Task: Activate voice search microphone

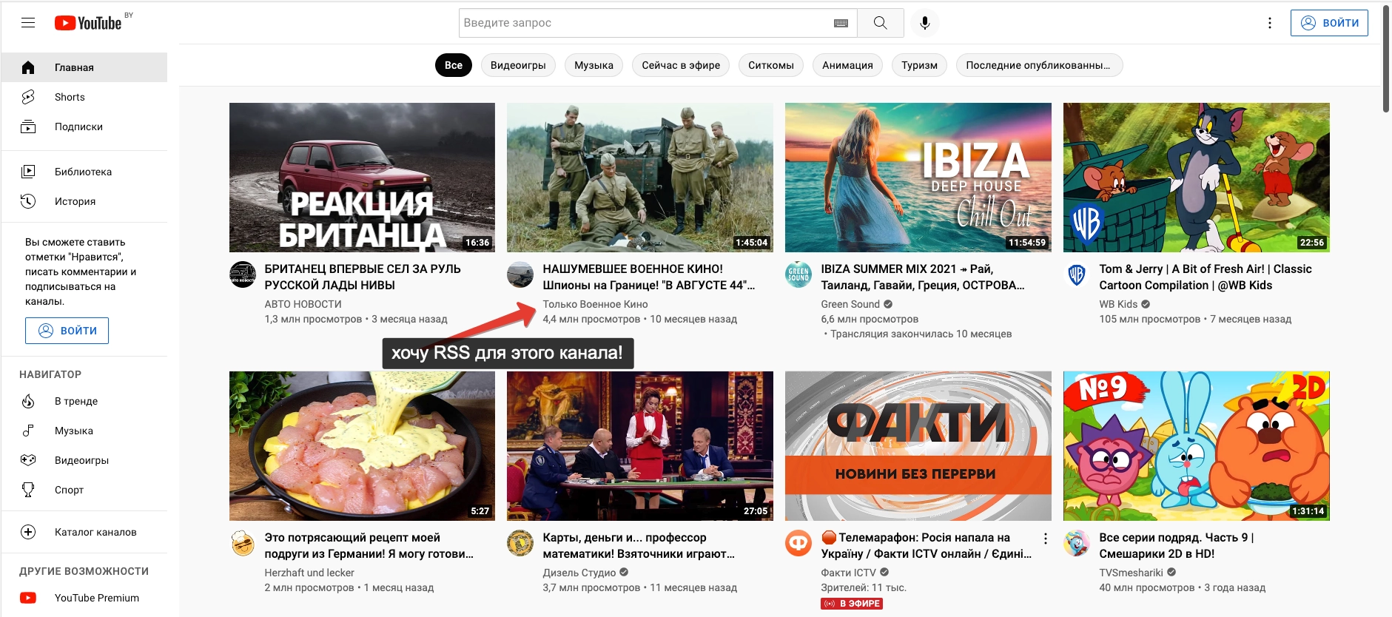Action: tap(924, 23)
